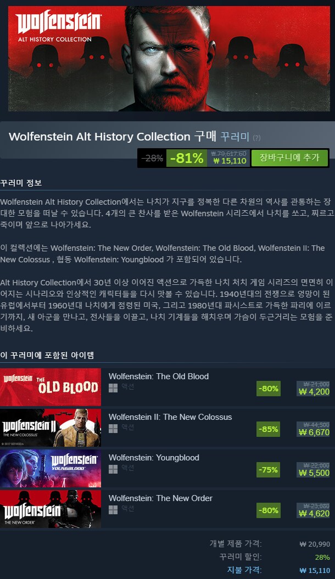
Task: Open the Wolfenstein: The New Order title link
Action: (x=160, y=498)
